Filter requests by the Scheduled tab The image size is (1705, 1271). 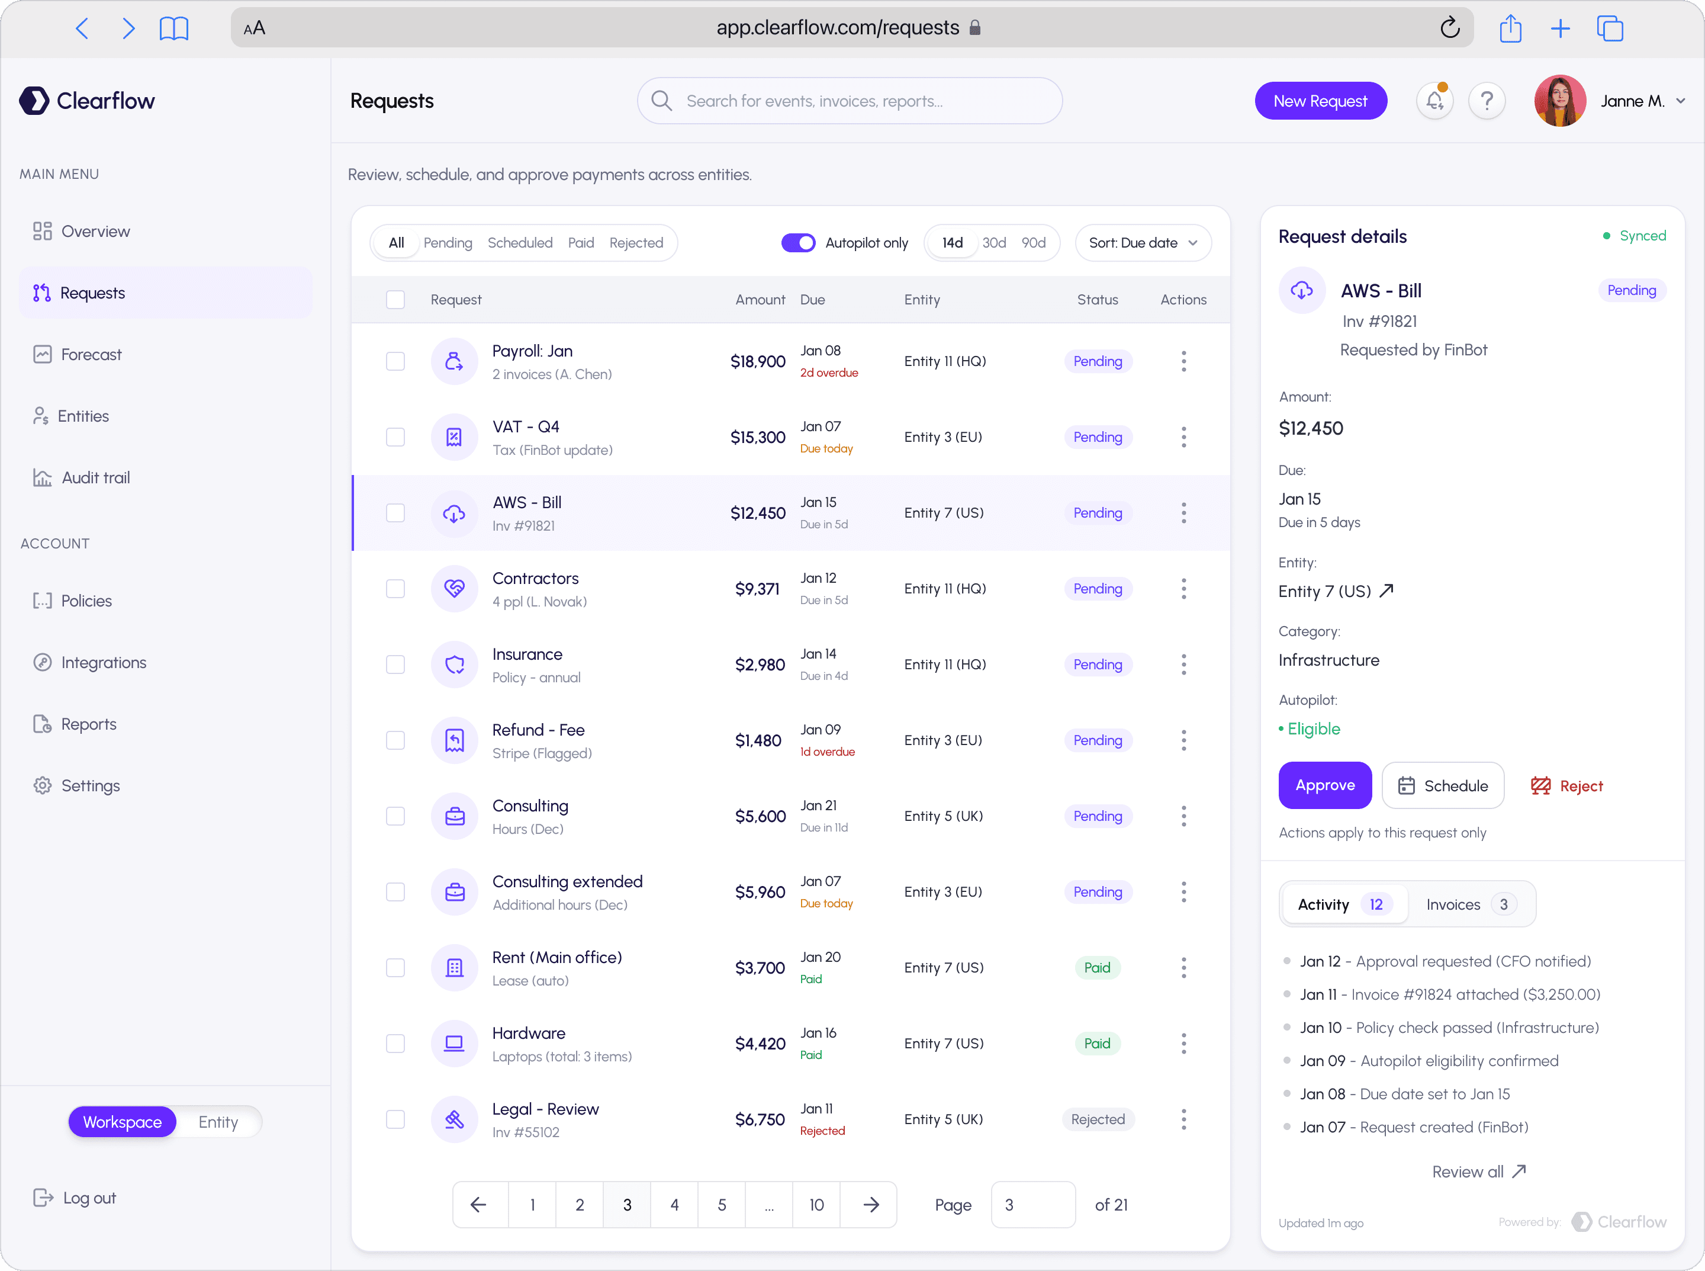[520, 243]
